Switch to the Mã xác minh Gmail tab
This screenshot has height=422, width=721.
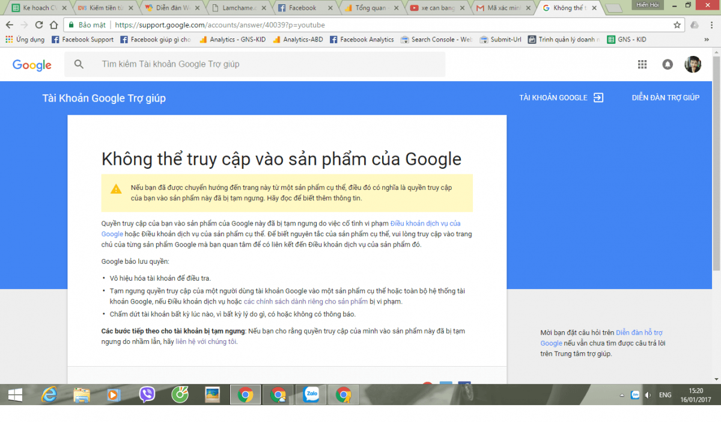(502, 8)
